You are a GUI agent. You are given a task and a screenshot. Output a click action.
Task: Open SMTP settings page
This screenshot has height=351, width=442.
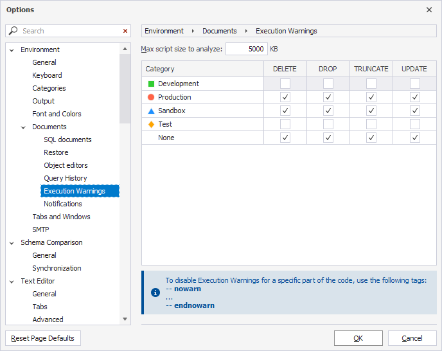[x=40, y=230]
